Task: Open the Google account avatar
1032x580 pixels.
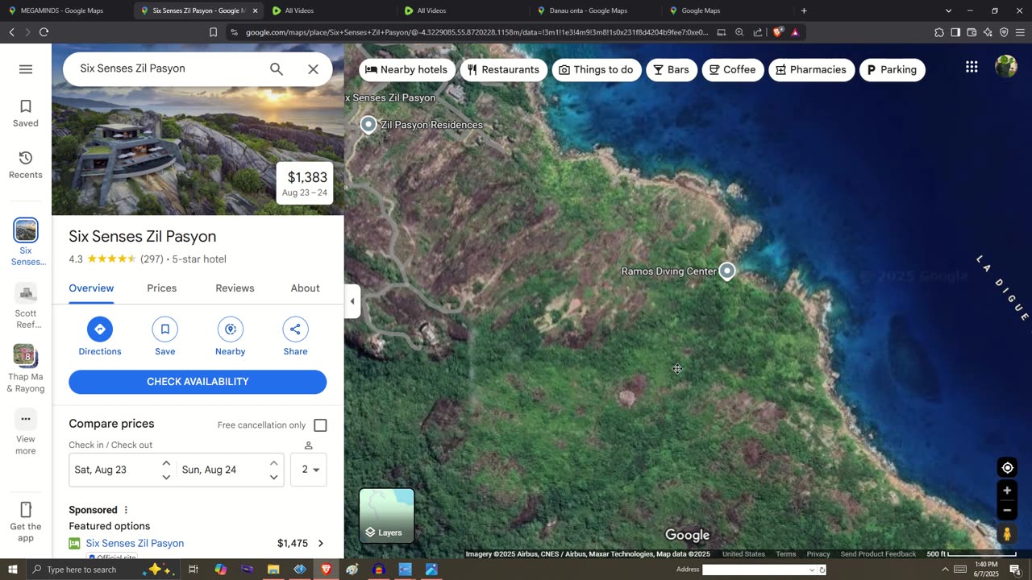Action: (x=1006, y=67)
